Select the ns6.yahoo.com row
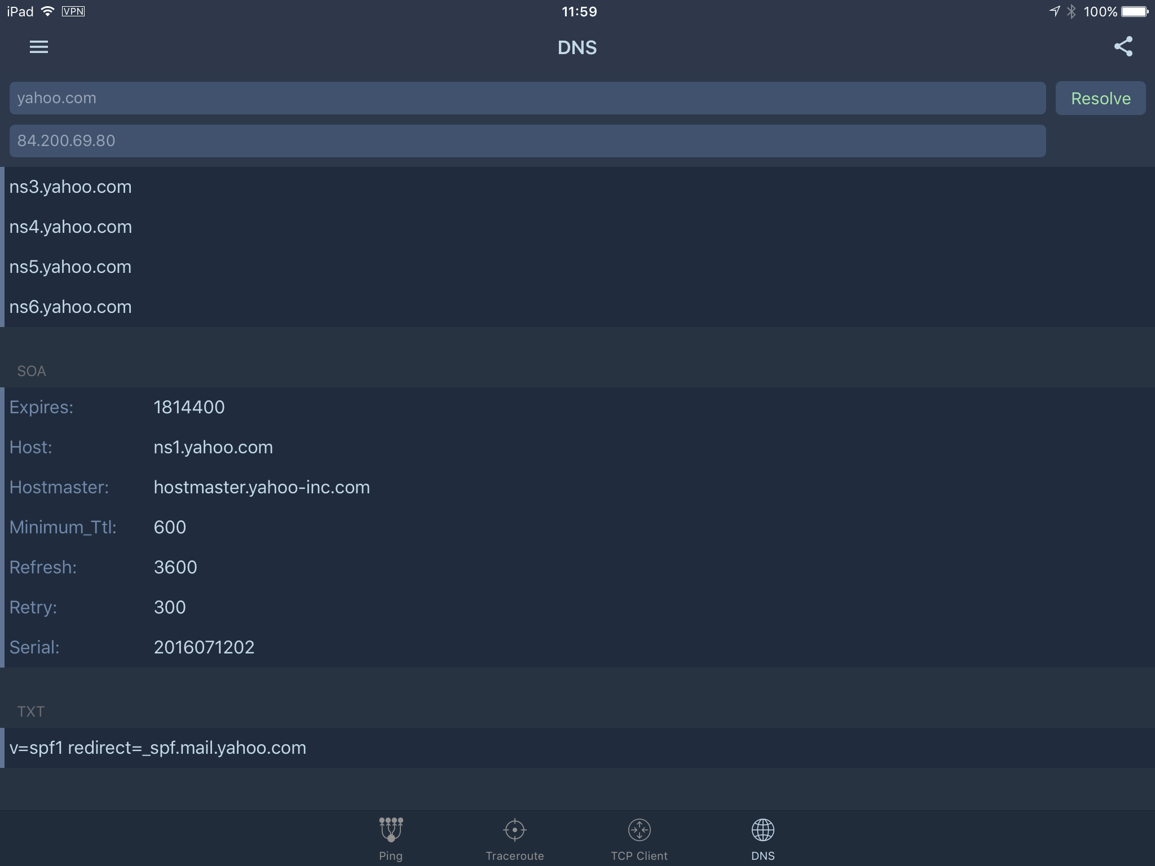 (x=577, y=307)
